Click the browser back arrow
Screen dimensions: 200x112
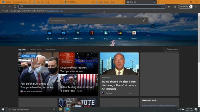click(x=3, y=7)
